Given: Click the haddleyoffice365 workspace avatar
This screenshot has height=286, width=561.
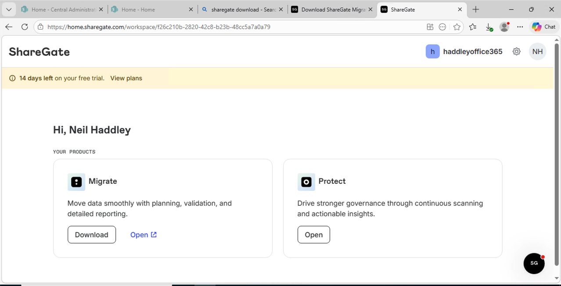Looking at the screenshot, I should coord(432,52).
